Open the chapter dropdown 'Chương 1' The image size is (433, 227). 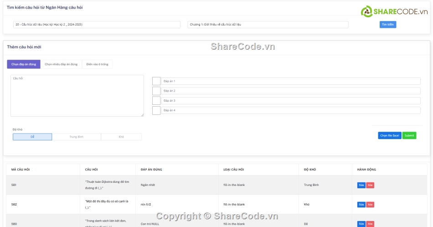pyautogui.click(x=268, y=25)
